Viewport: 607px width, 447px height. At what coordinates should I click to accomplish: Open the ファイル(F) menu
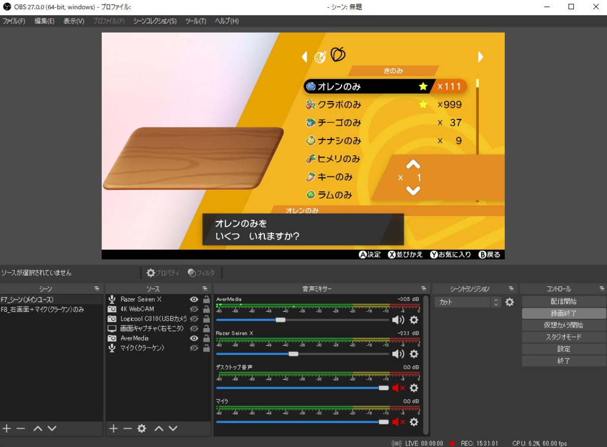tap(14, 21)
